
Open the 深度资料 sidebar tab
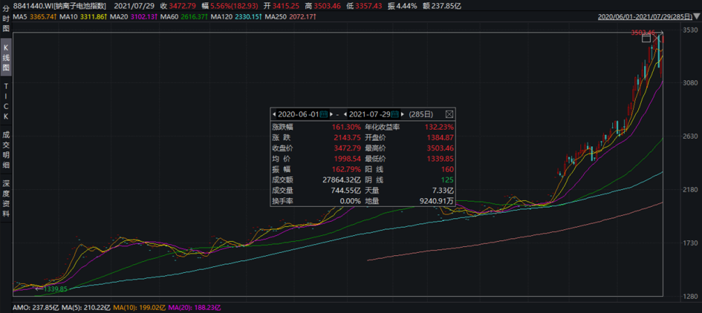[6, 199]
